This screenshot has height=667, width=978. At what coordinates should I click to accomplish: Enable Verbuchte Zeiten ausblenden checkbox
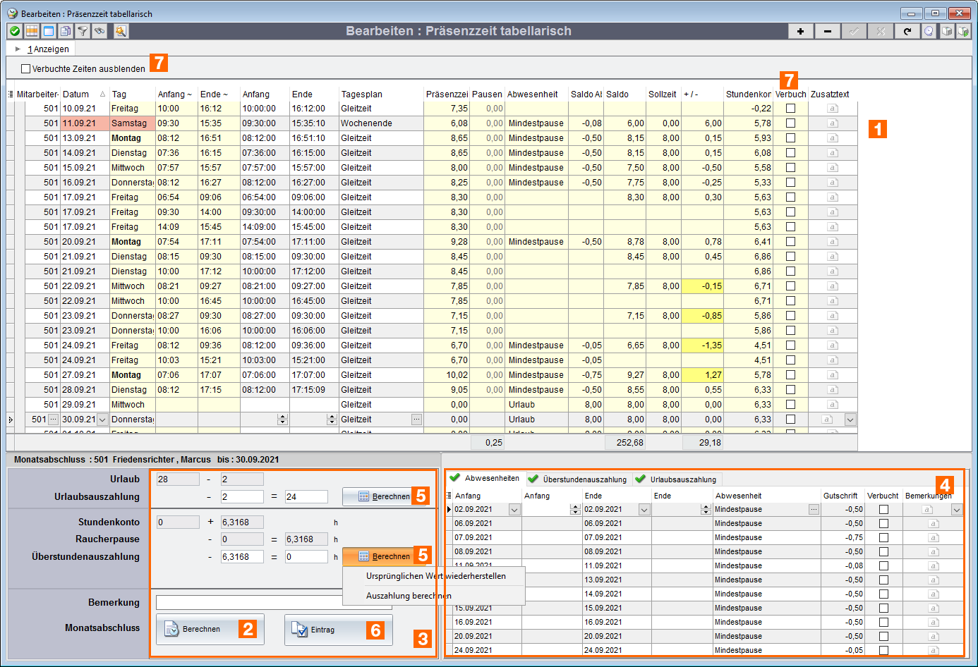point(26,69)
